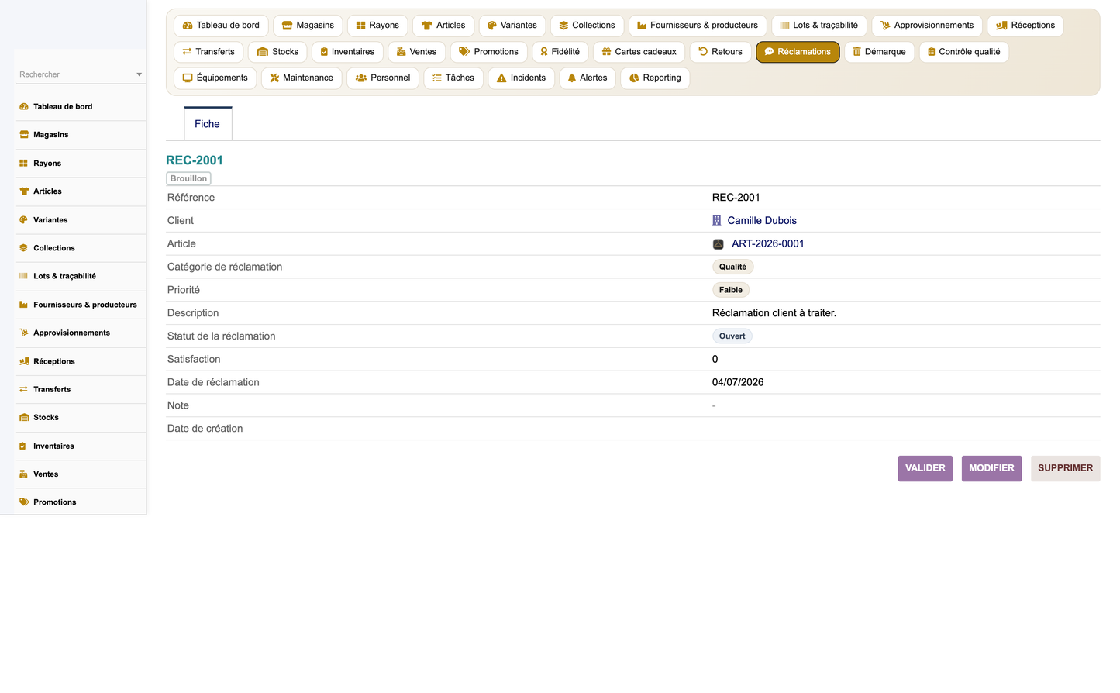
Task: Click the Magasins store icon in sidebar
Action: (x=24, y=135)
